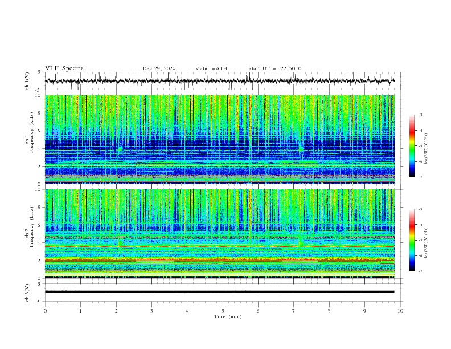Select the "start UT = 22:50:0" text
Viewport: 451px width, 349px height.
click(x=275, y=68)
